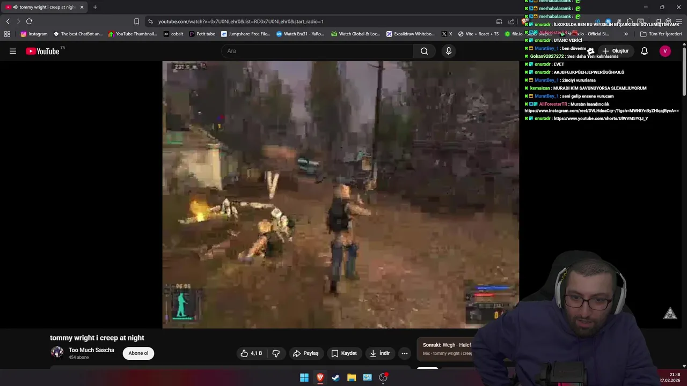Open The best ChatBot bookmark
687x386 pixels.
(x=78, y=34)
